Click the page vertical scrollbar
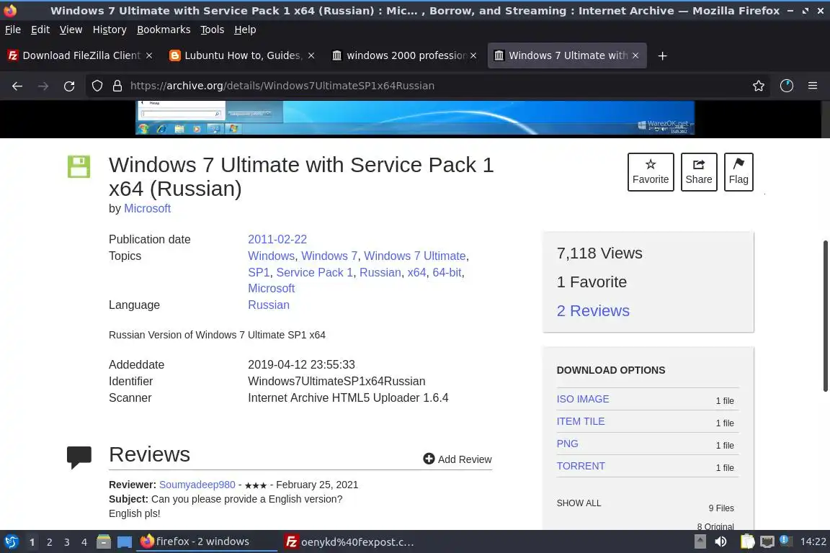Viewport: 830px width, 553px height. [x=825, y=316]
